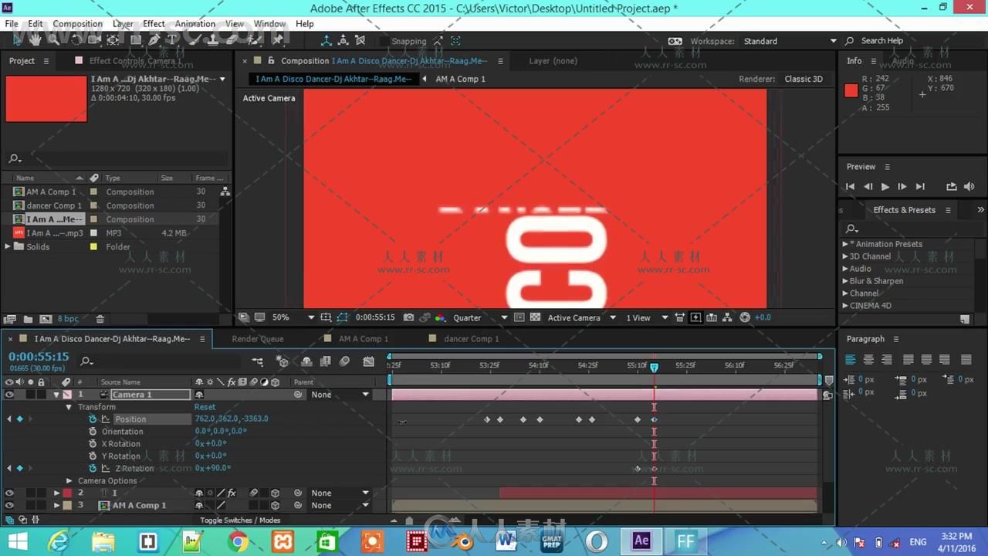Select the Rotation tool

pos(75,40)
